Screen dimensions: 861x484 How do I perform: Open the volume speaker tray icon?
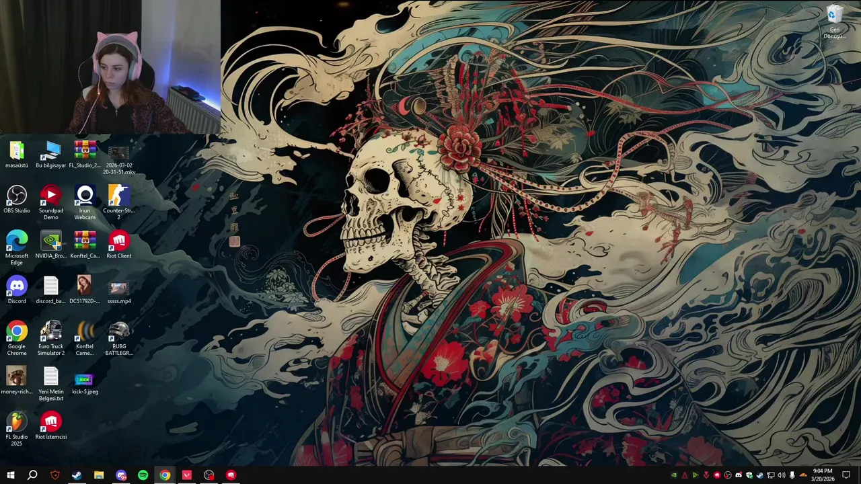[782, 475]
